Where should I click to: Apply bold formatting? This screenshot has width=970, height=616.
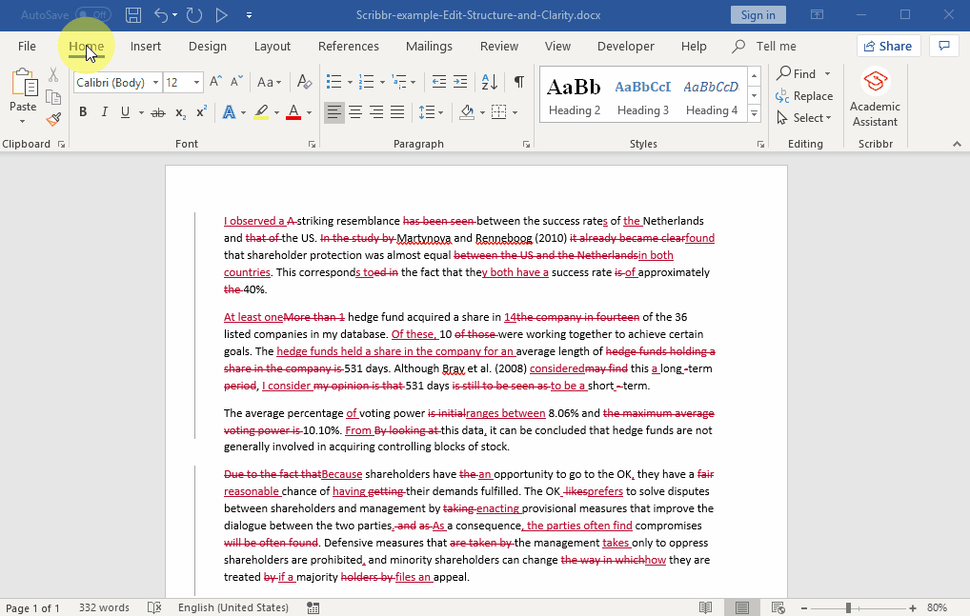84,111
